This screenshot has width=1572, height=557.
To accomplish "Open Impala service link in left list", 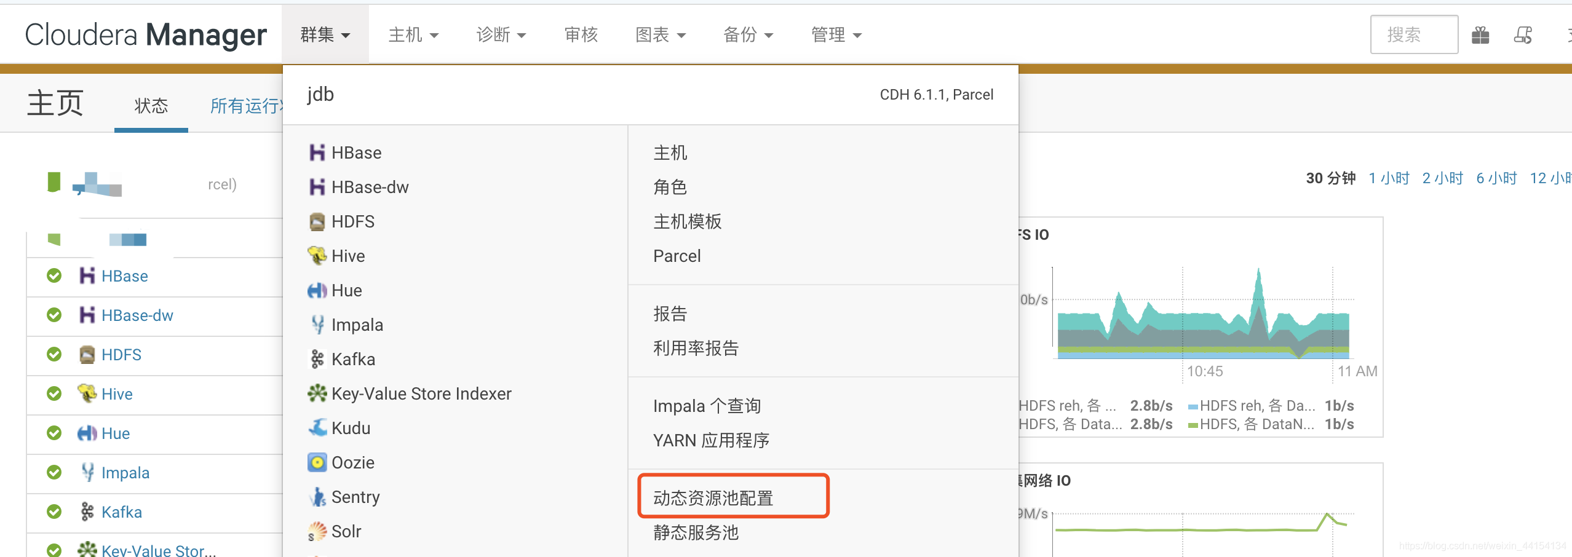I will click(x=125, y=473).
